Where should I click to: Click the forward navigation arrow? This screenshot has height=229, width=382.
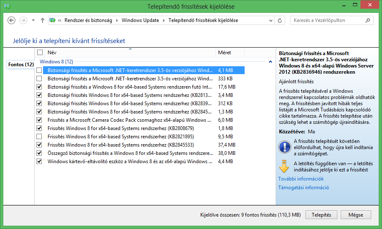point(24,20)
